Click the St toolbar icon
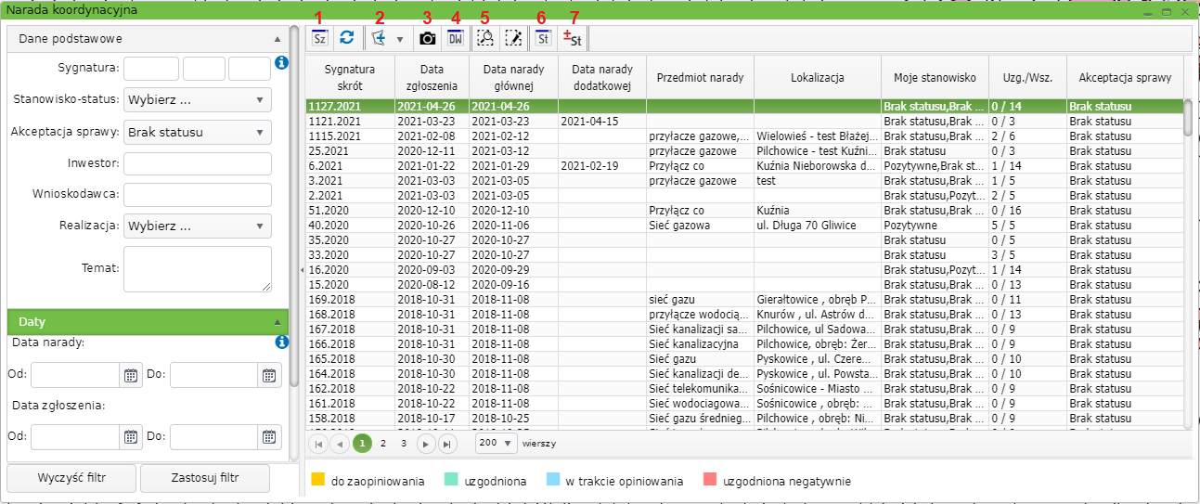The height and width of the screenshot is (504, 1200). (x=543, y=38)
